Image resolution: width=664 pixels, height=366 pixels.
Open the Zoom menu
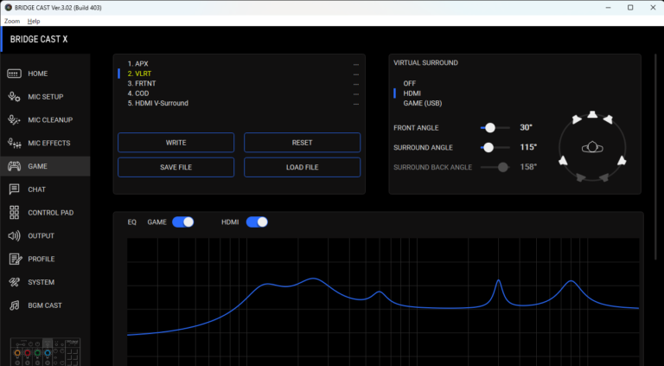tap(11, 21)
